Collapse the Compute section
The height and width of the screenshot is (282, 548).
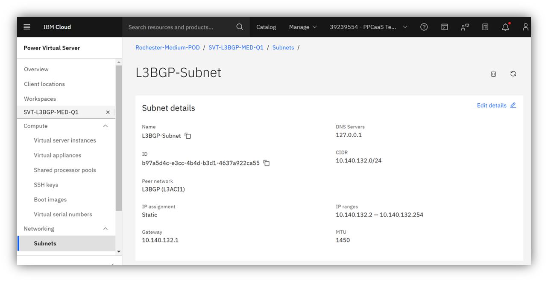coord(105,126)
